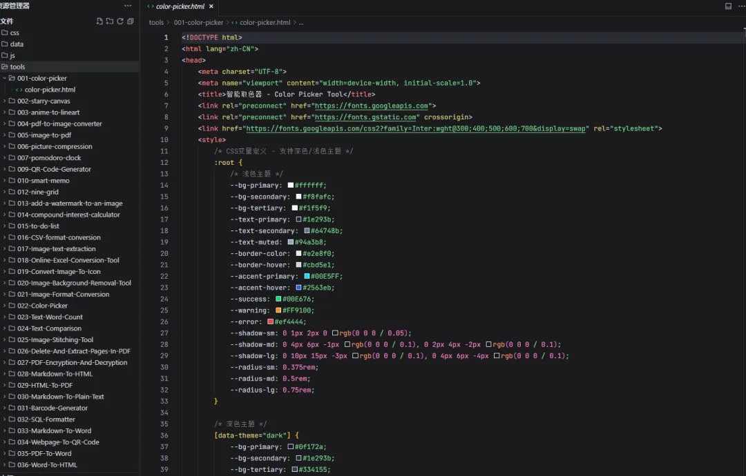Select the 017-Image-text-extraction folder
The width and height of the screenshot is (746, 476).
point(70,249)
